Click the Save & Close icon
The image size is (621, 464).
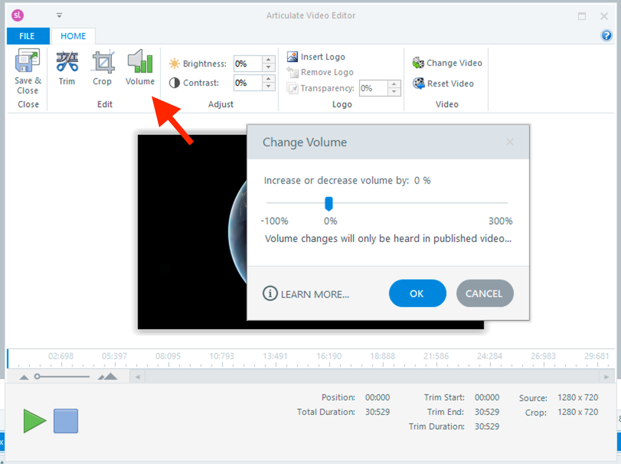tap(27, 60)
